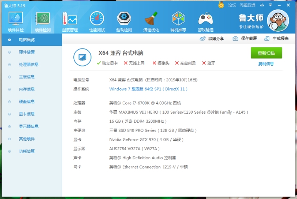Click the gold medal icon in title bar

(x=221, y=5)
